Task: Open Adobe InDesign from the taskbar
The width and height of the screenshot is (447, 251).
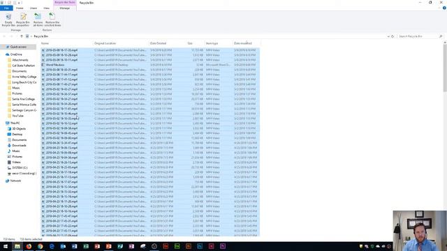Action: tap(211, 246)
